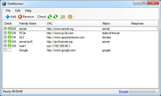Image resolution: width=161 pixels, height=96 pixels.
Task: Follow the Donate link in status bar
Action: click(124, 91)
